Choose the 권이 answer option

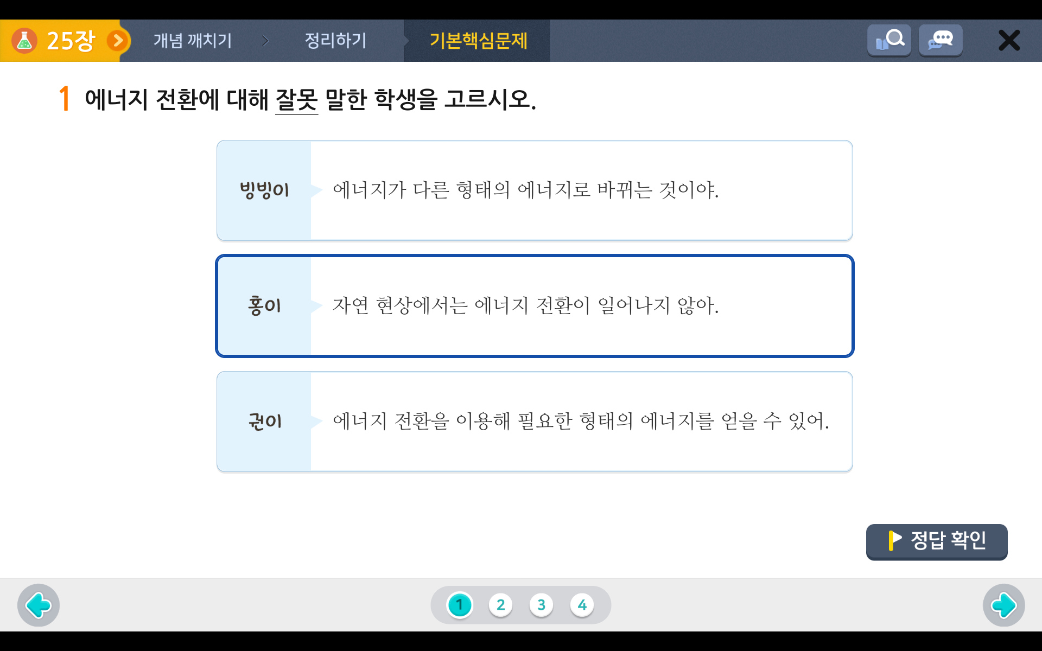coord(535,422)
